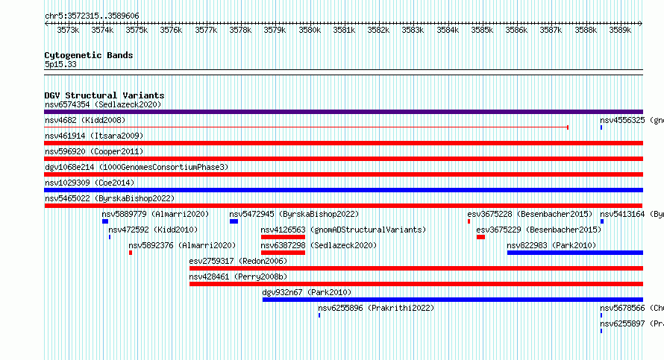The height and width of the screenshot is (360, 664).
Task: Open the nsv428461 (Perry2008b) label
Action: point(238,277)
